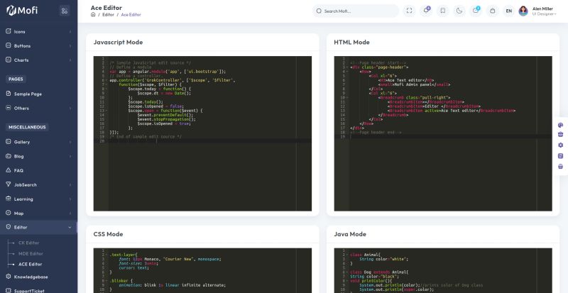568x293 pixels.
Task: Click the Buttons menu icon
Action: [x=9, y=45]
